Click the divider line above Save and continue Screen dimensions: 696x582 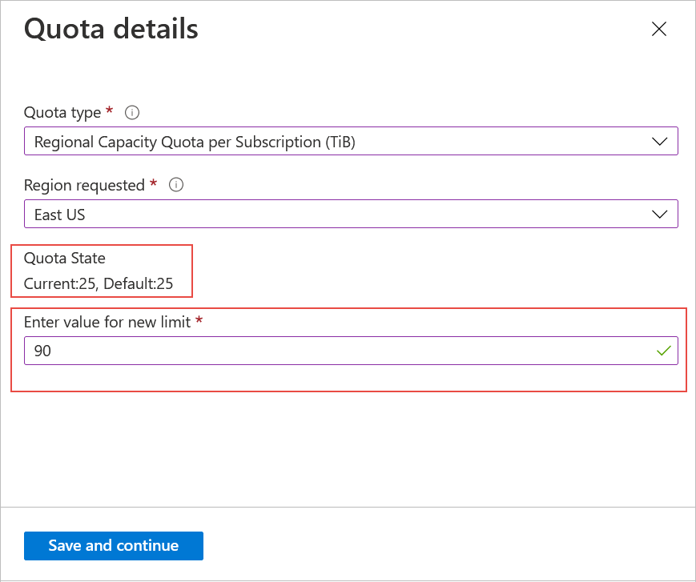(x=348, y=507)
